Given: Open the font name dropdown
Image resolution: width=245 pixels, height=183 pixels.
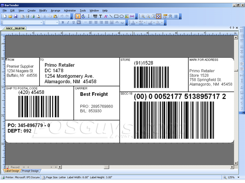Looking at the screenshot, I should coord(41,23).
